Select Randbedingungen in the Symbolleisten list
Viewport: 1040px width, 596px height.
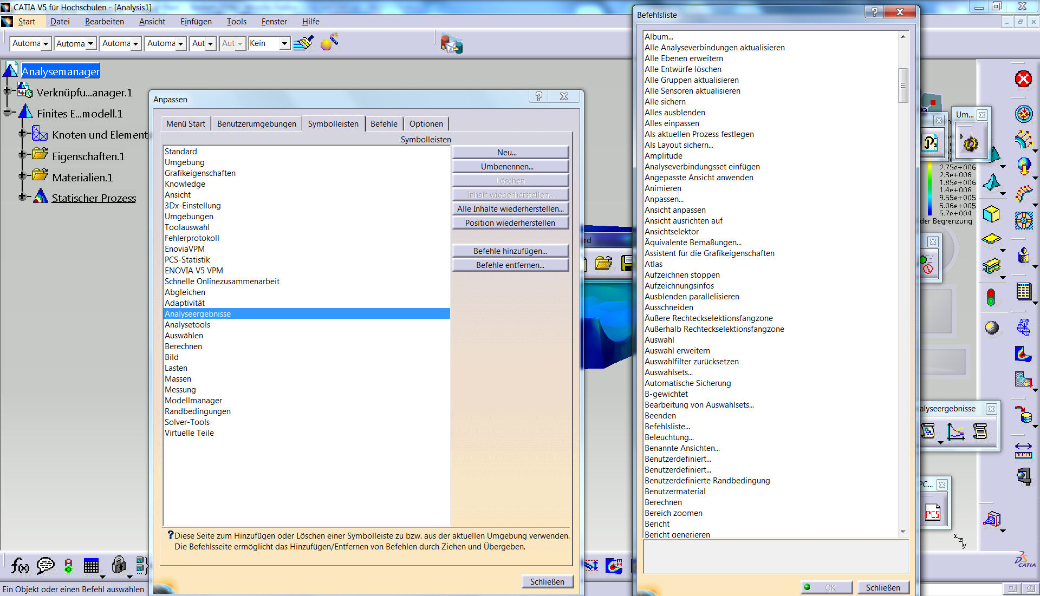(307, 411)
